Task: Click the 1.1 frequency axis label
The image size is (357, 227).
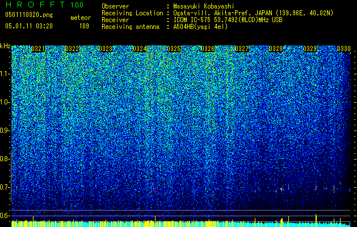Action: point(5,74)
